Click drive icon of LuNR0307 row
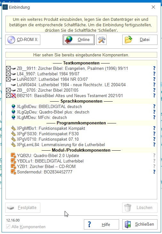The width and height of the screenshot is (162, 234). click(13, 79)
